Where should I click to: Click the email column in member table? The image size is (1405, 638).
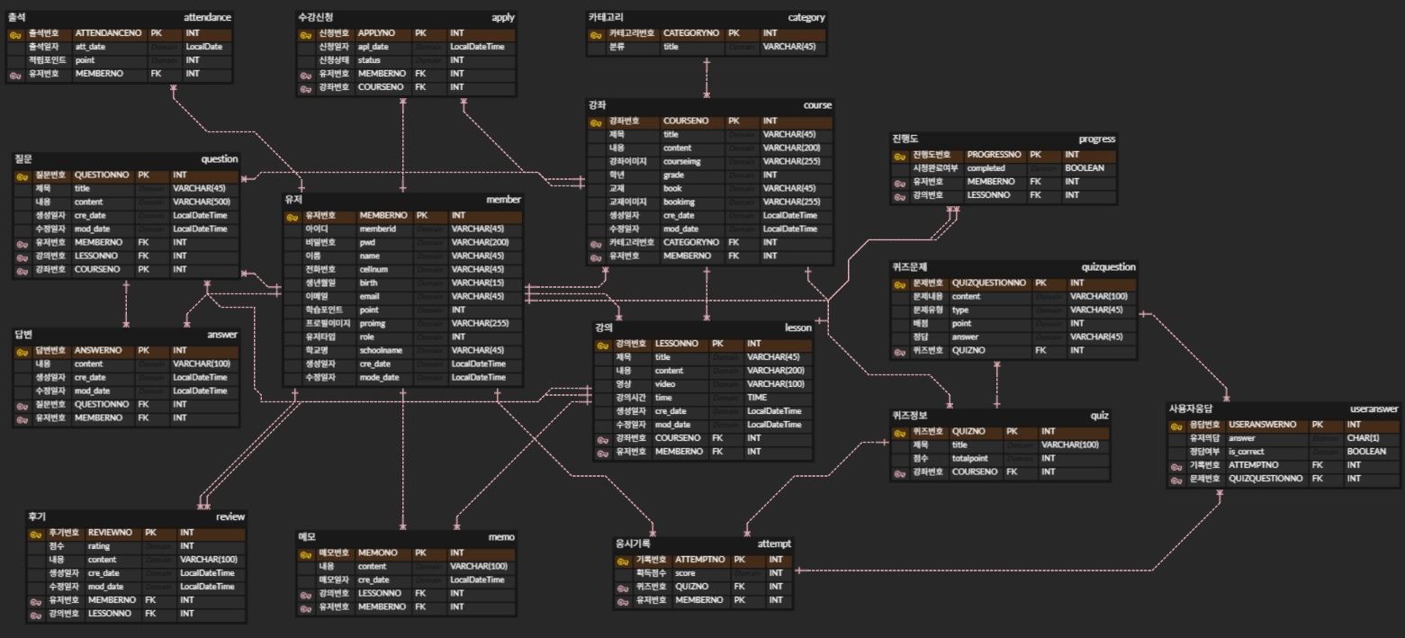click(368, 296)
